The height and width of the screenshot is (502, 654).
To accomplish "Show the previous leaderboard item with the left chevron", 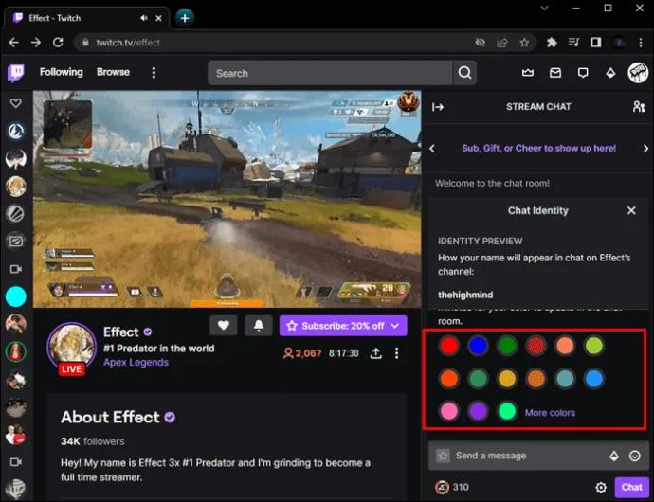I will tap(432, 149).
